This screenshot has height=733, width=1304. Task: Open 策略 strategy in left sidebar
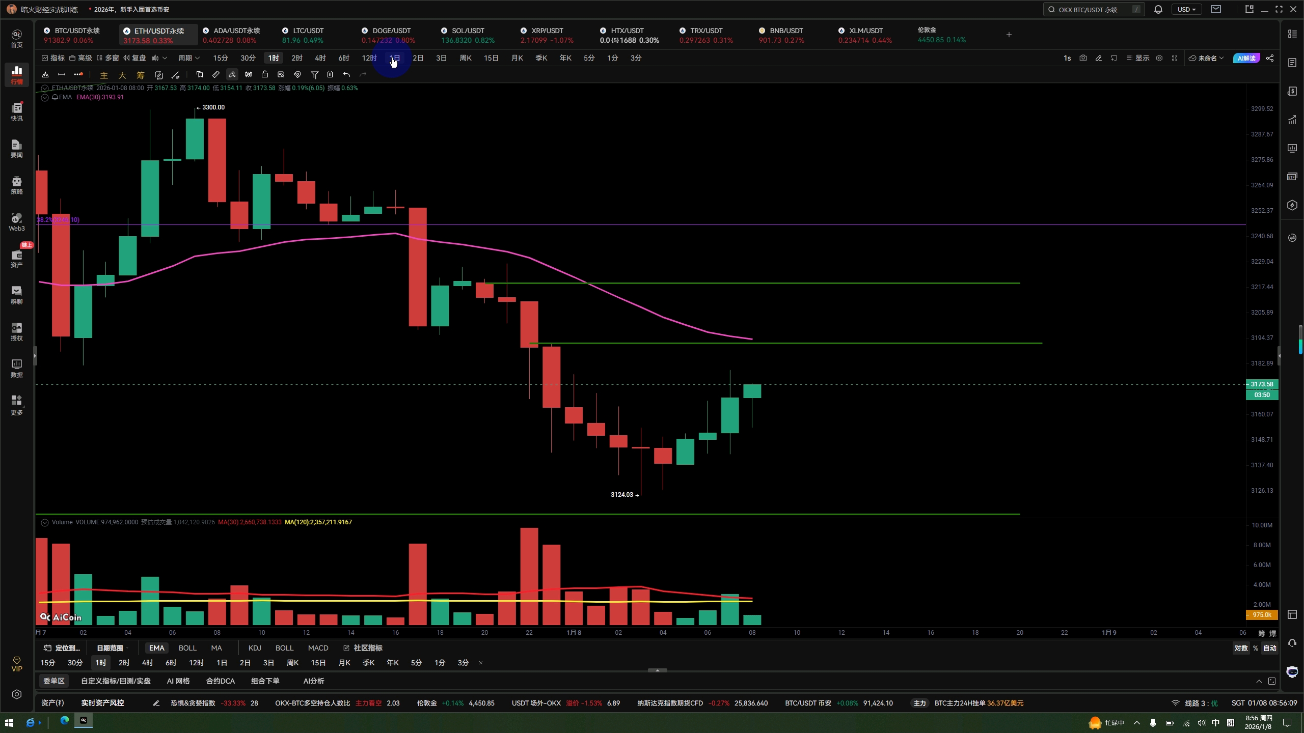pyautogui.click(x=16, y=185)
